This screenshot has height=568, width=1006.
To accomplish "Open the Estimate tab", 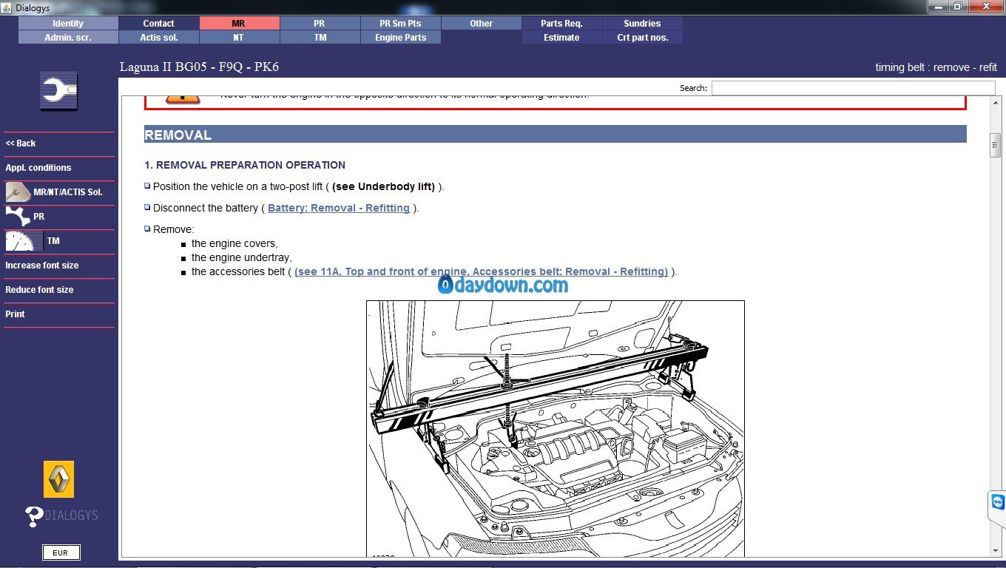I will coord(561,38).
